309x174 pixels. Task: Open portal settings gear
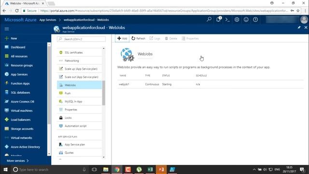[237, 19]
